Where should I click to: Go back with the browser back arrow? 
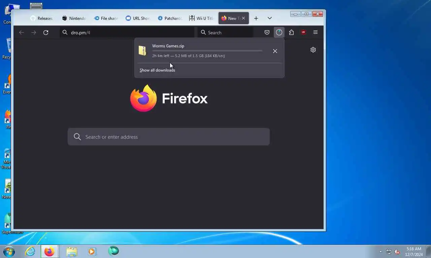(22, 33)
